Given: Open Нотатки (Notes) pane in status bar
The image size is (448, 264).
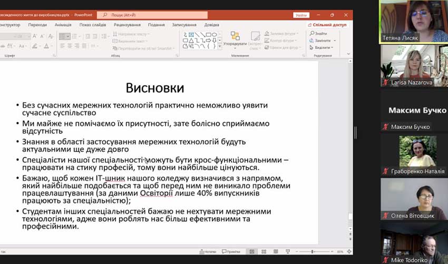Looking at the screenshot, I should [208, 251].
